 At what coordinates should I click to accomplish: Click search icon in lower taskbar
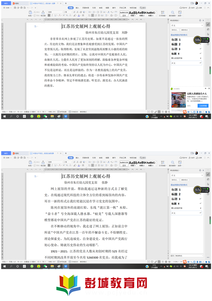click(x=11, y=266)
